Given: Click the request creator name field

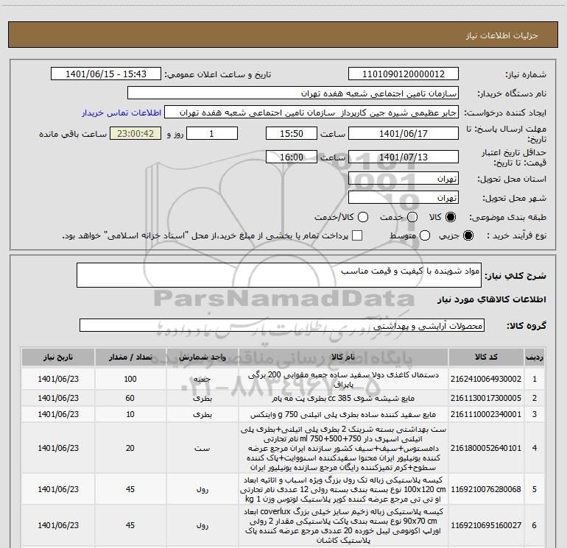Looking at the screenshot, I should coord(311,113).
